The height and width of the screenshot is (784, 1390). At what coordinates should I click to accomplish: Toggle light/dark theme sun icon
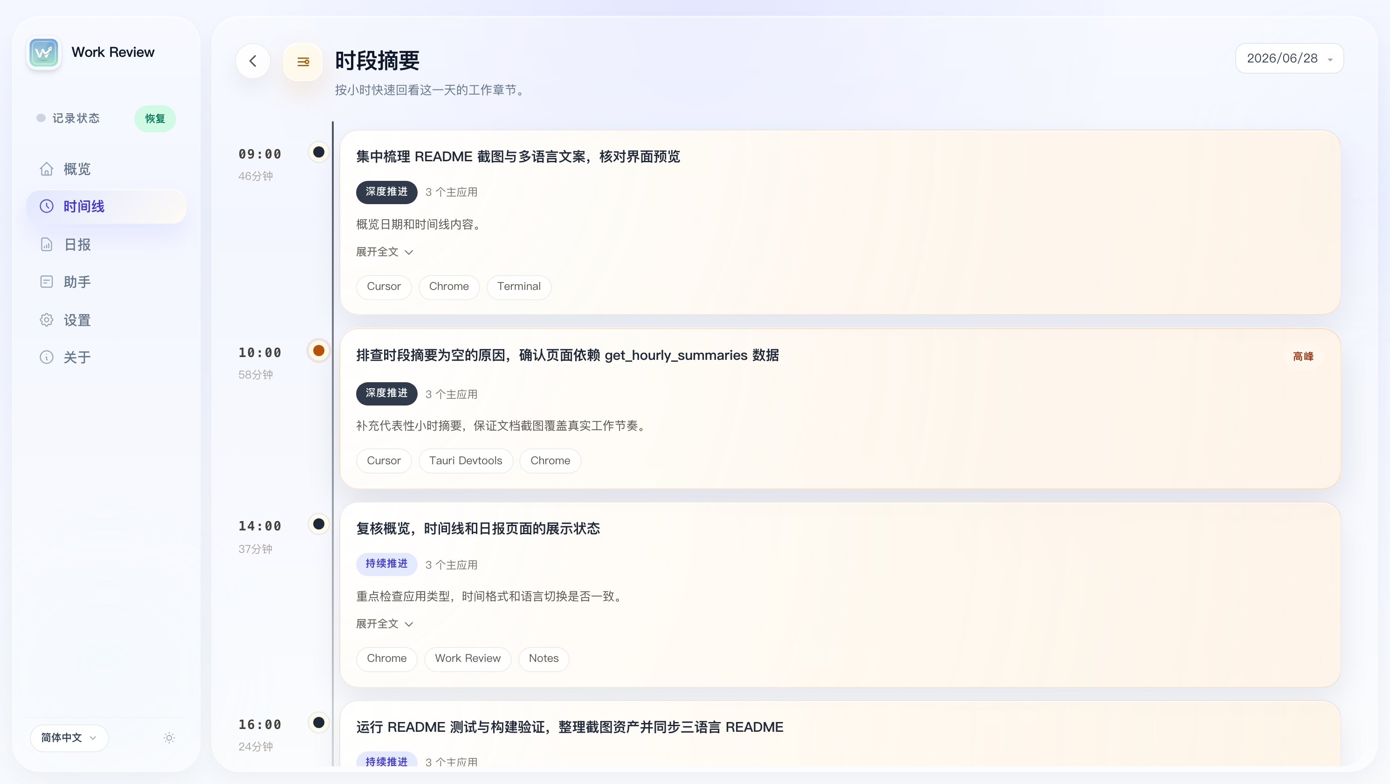(x=169, y=737)
